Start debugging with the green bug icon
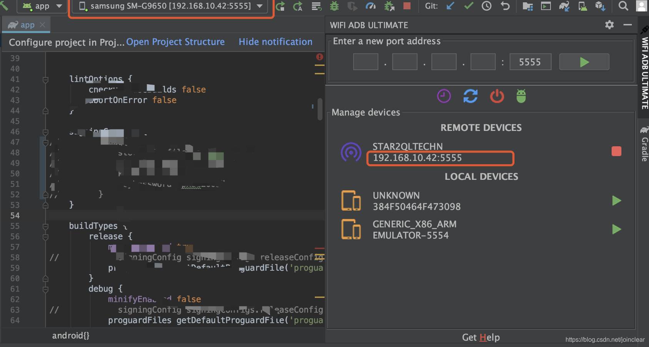This screenshot has width=649, height=347. tap(334, 6)
